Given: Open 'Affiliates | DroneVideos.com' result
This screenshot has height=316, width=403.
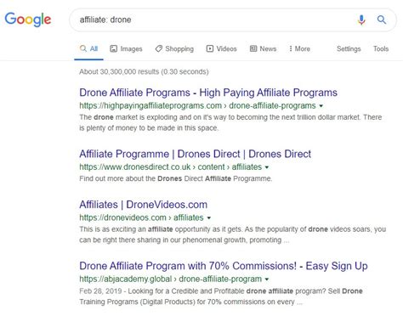Looking at the screenshot, I should (143, 205).
